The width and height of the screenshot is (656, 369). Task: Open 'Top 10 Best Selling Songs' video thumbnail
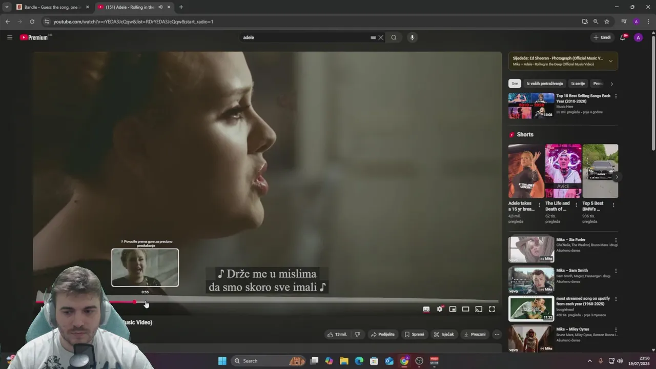click(x=531, y=106)
